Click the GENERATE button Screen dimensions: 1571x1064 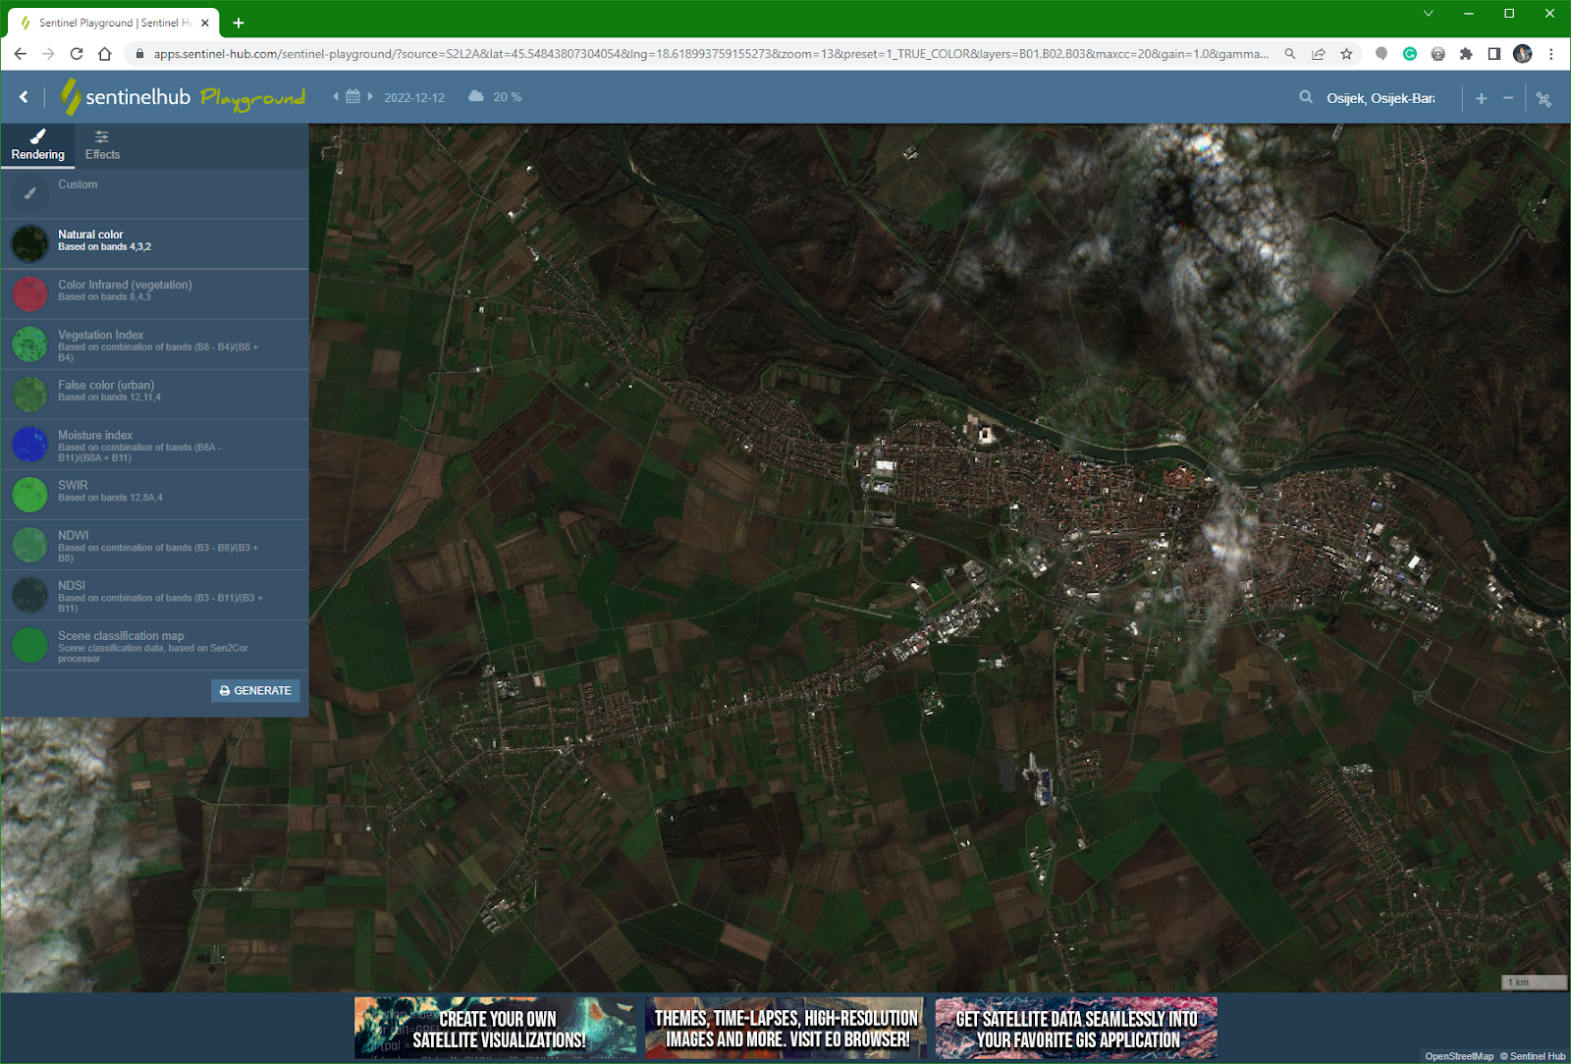(255, 691)
